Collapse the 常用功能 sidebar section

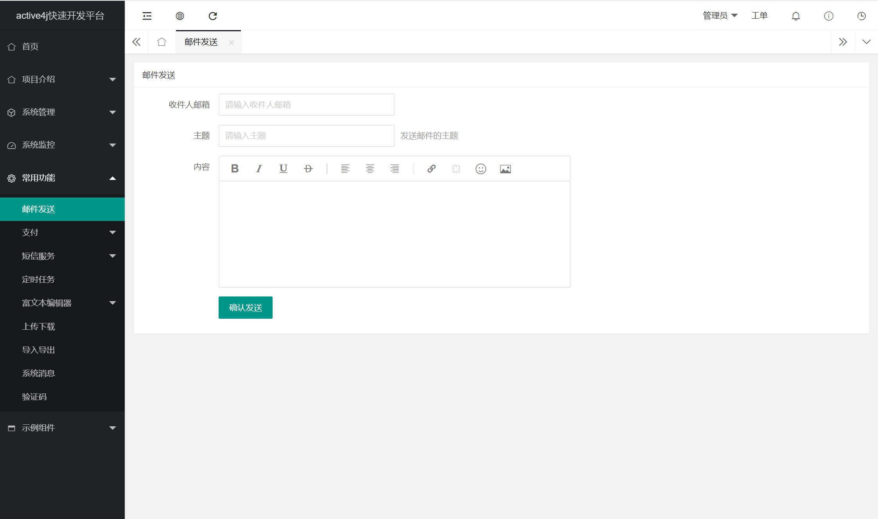pos(63,178)
